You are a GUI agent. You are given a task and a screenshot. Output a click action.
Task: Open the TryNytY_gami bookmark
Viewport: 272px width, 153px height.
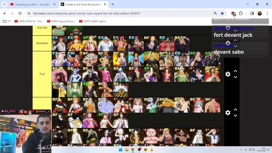93,21
